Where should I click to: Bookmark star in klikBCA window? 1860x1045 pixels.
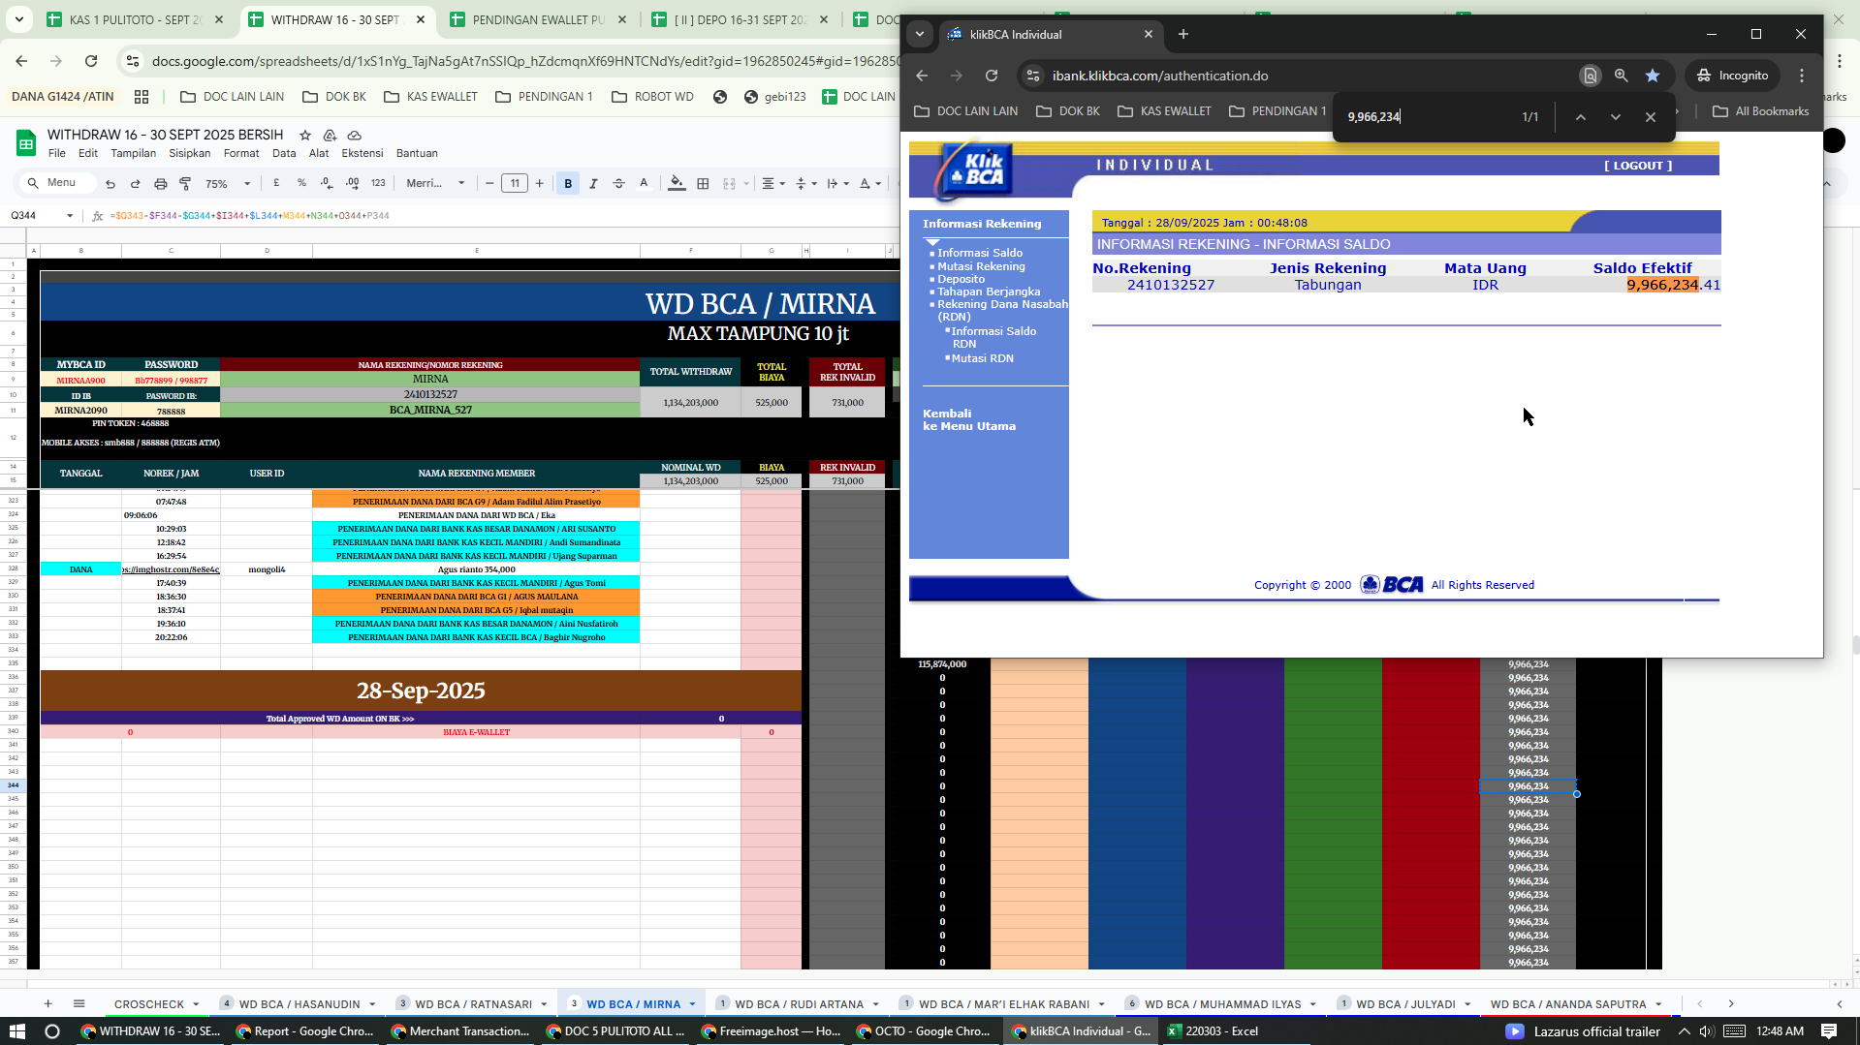[1653, 76]
